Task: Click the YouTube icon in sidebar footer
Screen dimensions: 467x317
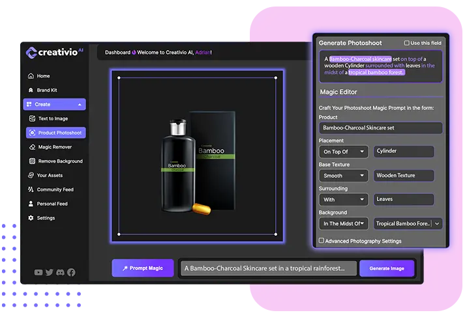Action: pos(38,272)
